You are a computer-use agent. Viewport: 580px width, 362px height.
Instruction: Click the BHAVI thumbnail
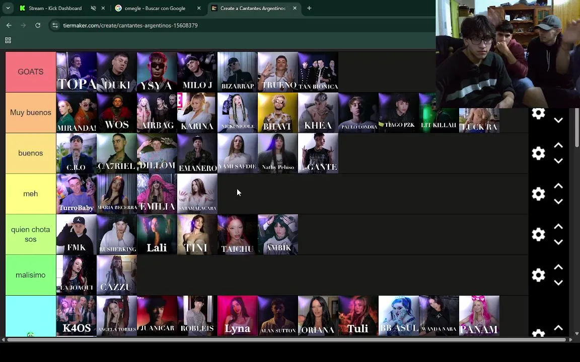click(x=278, y=112)
